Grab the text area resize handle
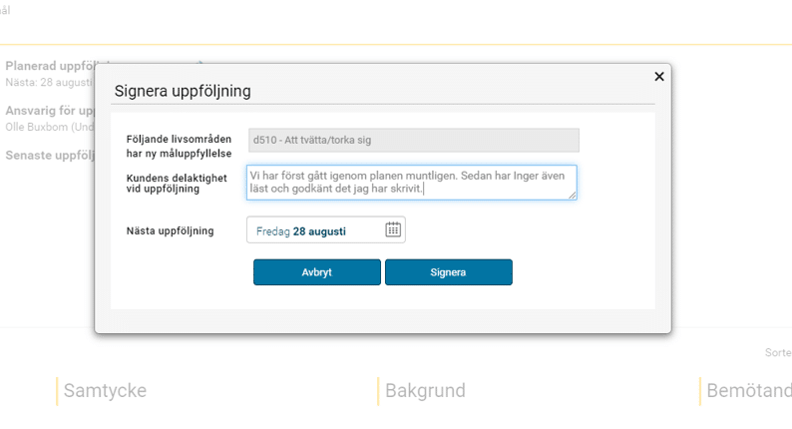Image resolution: width=792 pixels, height=429 pixels. (x=572, y=195)
